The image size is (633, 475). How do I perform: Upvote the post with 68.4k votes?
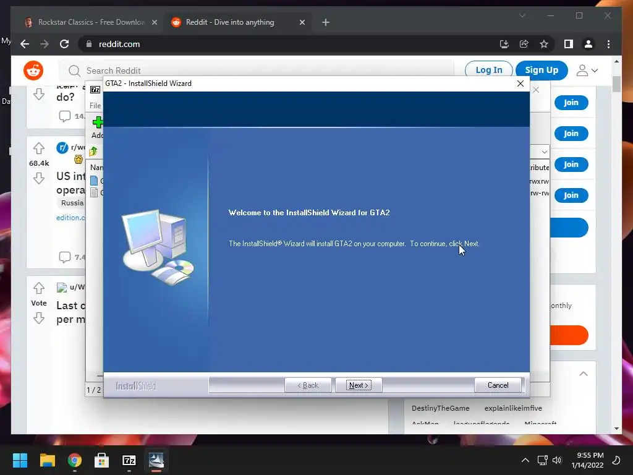(39, 148)
